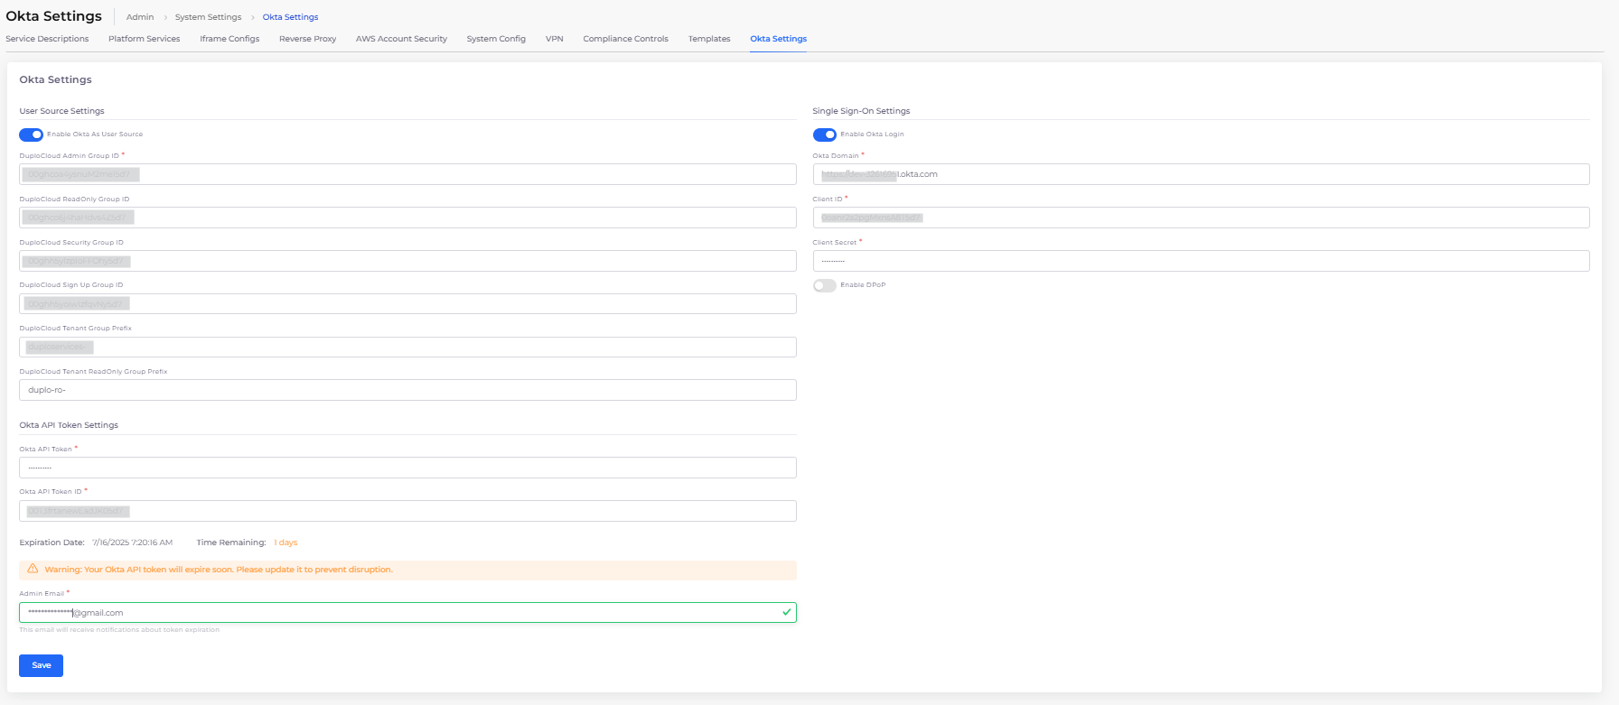1619x705 pixels.
Task: Open the Templates tab
Action: pos(708,39)
